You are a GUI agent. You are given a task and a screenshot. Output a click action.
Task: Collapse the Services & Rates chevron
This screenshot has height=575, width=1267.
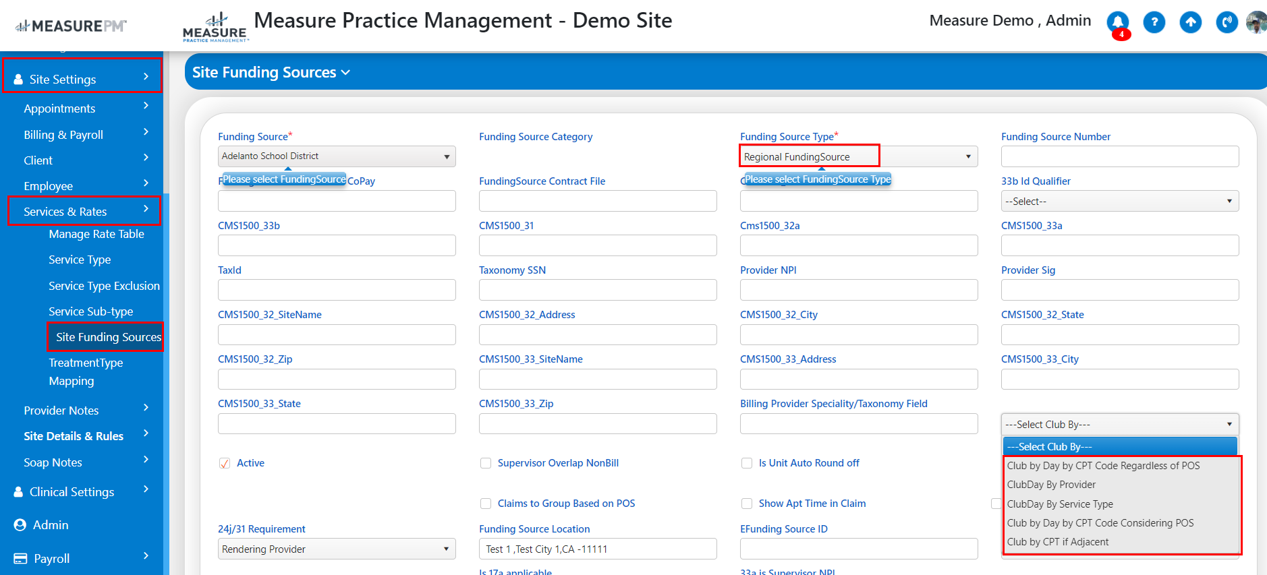[146, 209]
